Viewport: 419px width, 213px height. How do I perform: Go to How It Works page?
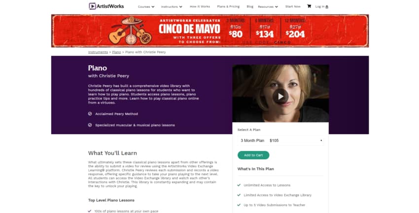[x=200, y=6]
